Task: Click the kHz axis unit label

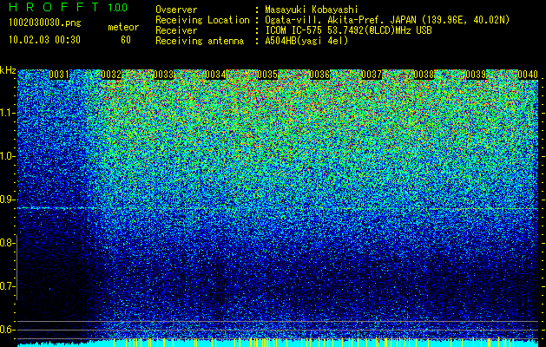Action: coord(8,70)
